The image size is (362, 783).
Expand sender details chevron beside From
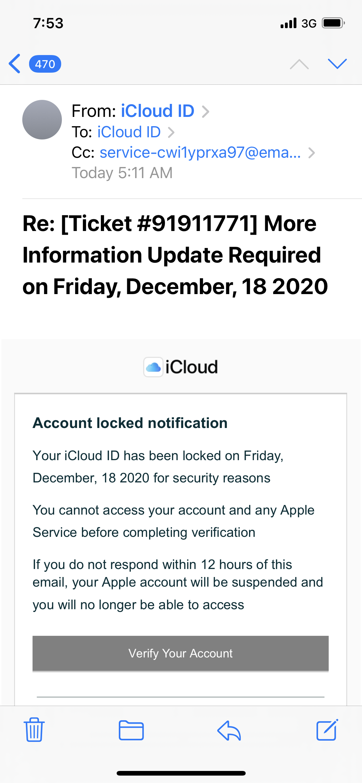click(x=205, y=112)
